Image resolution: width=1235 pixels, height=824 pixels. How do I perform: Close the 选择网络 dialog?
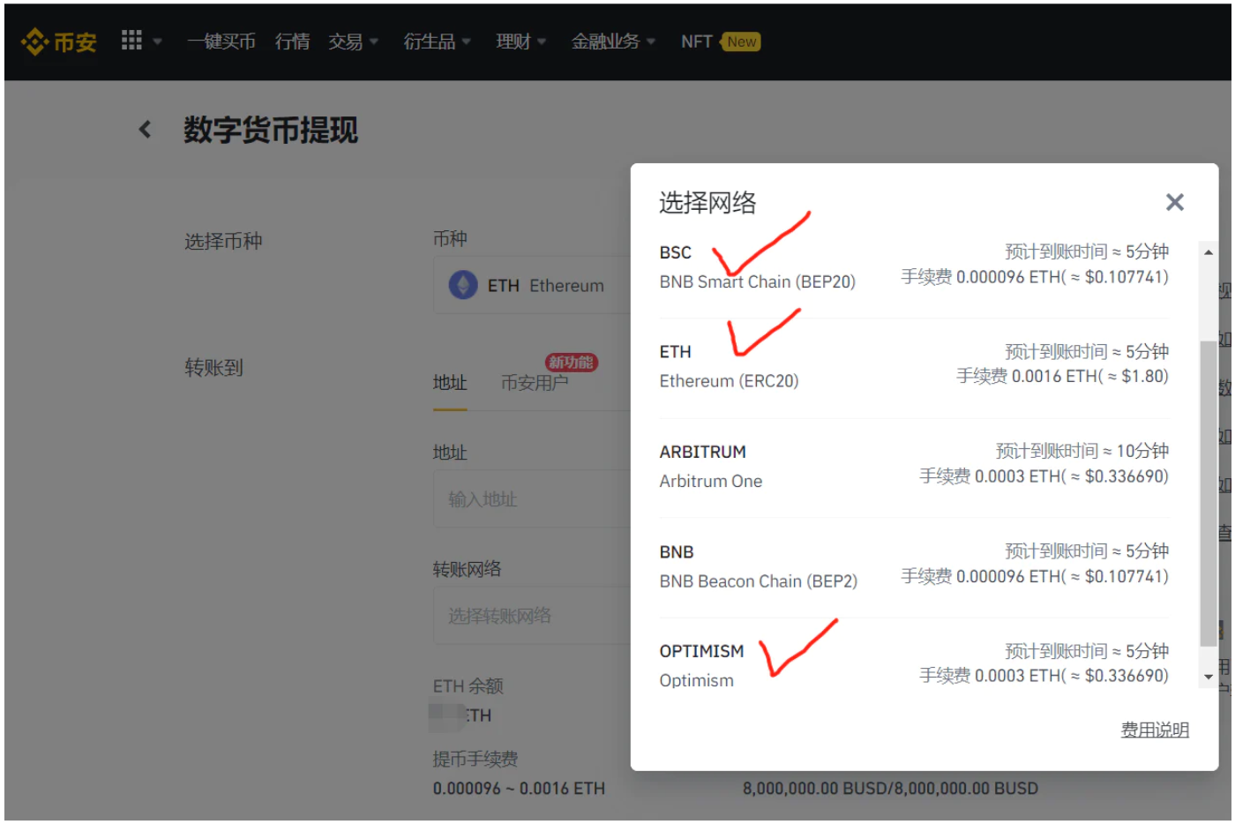[1174, 202]
